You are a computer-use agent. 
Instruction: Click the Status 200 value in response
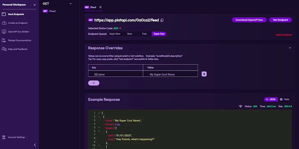(x=255, y=106)
